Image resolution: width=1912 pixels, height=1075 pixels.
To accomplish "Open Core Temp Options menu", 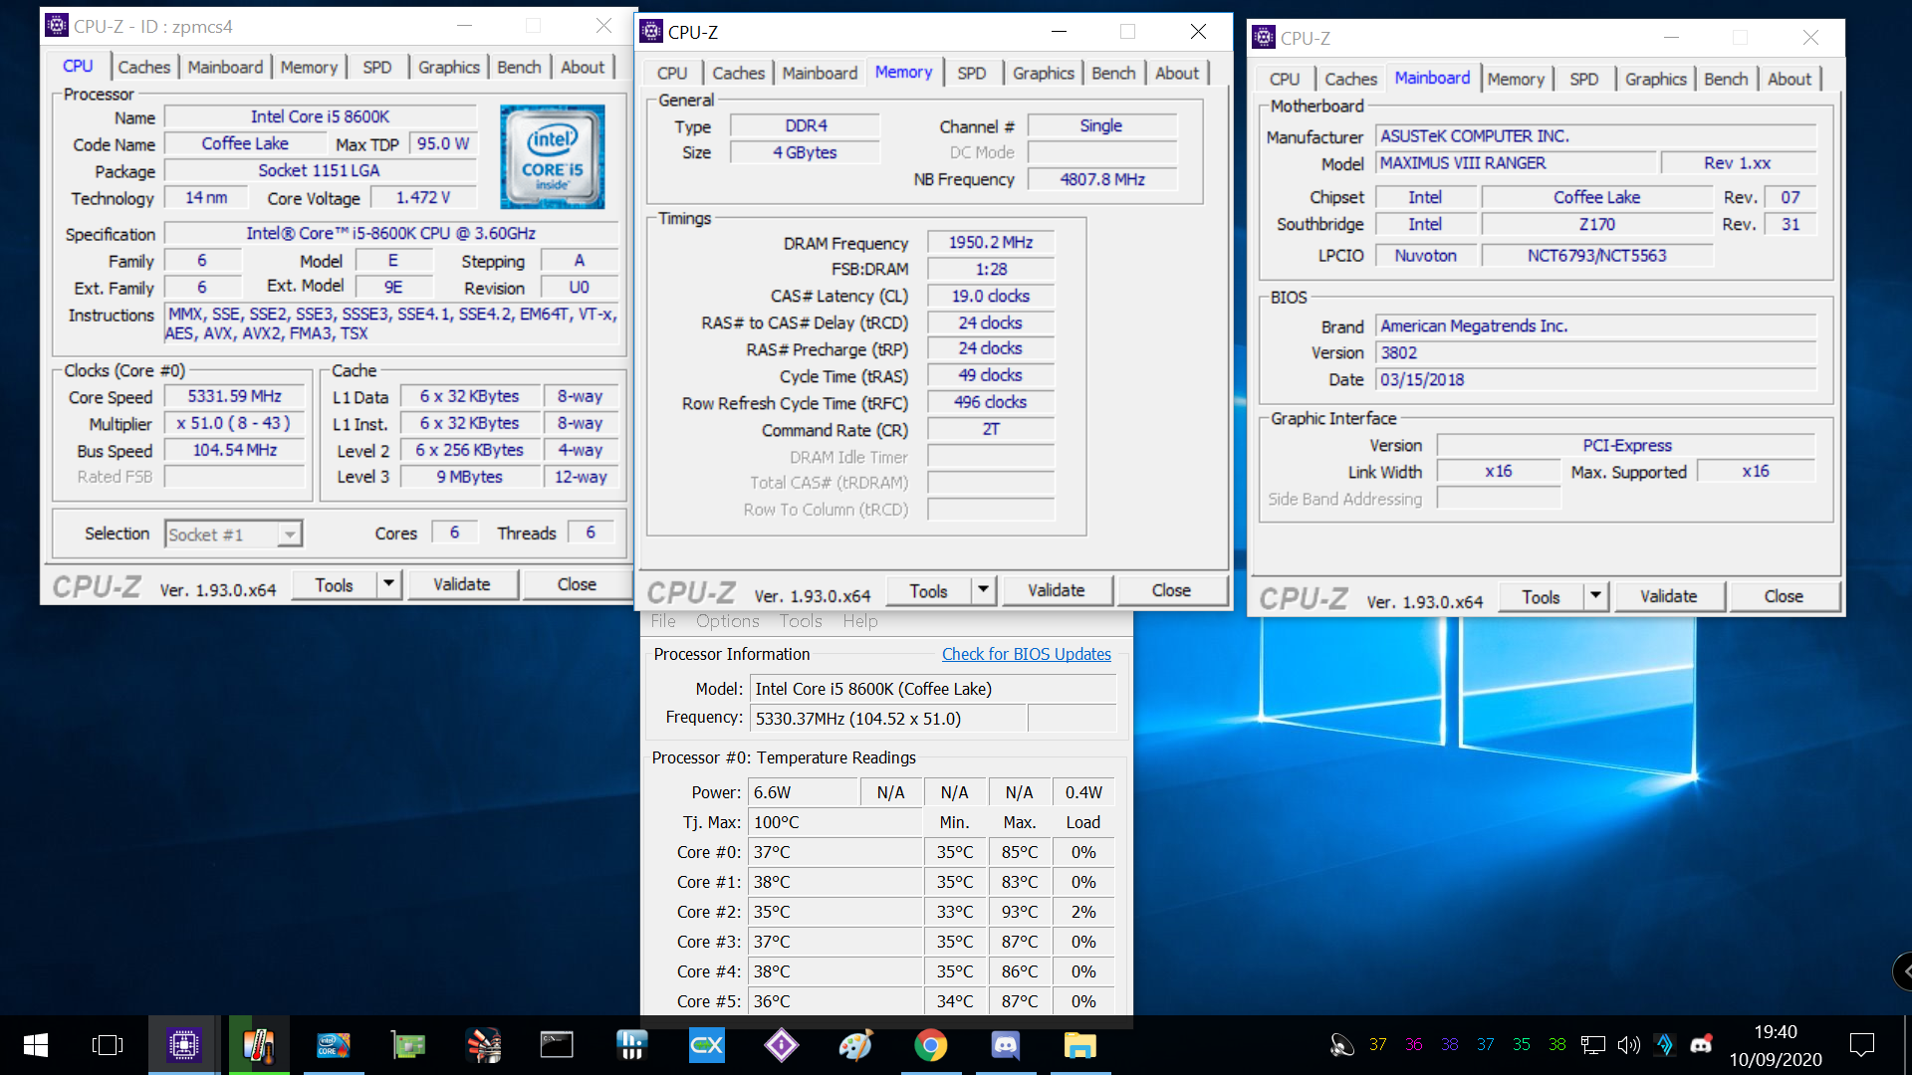I will 727,621.
